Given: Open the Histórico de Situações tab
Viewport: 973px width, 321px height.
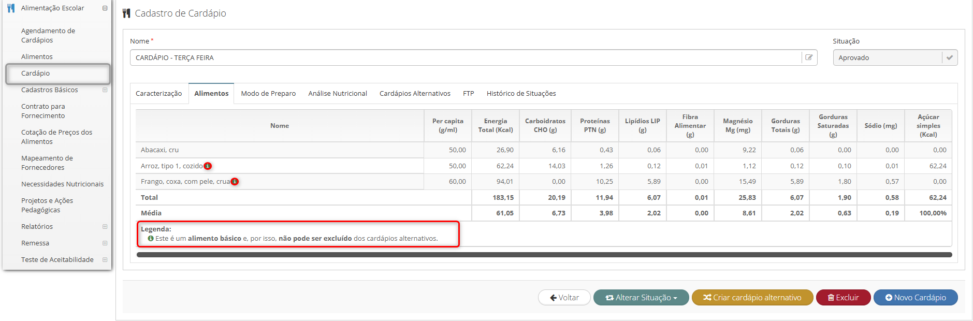Looking at the screenshot, I should pyautogui.click(x=521, y=94).
